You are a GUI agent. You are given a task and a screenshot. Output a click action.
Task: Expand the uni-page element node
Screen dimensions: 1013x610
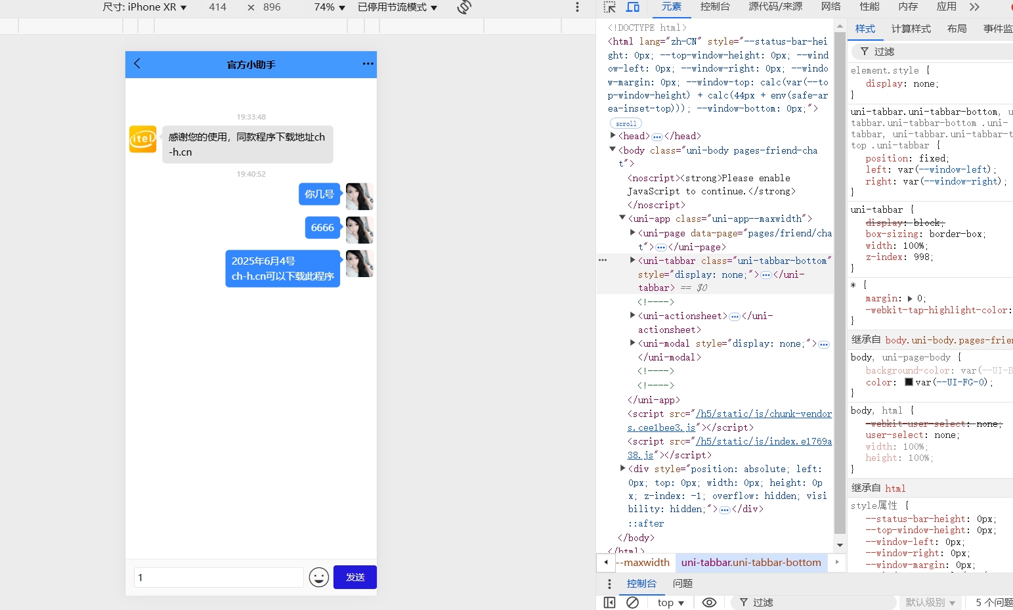(x=633, y=232)
